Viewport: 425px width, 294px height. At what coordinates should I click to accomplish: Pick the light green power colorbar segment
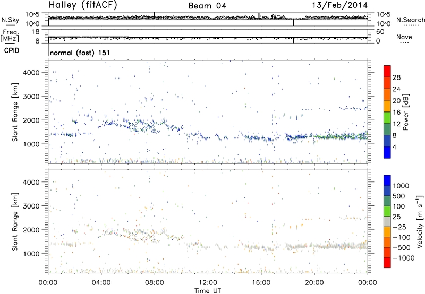coord(387,118)
